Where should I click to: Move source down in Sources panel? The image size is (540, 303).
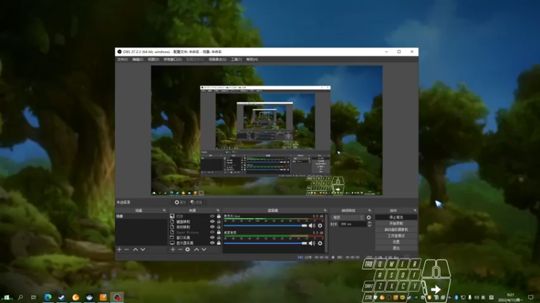click(204, 249)
